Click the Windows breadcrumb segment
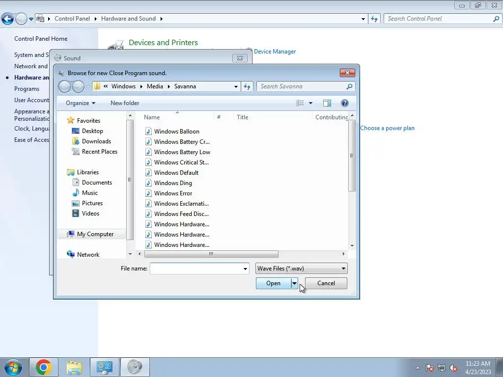The height and width of the screenshot is (377, 503). (123, 86)
